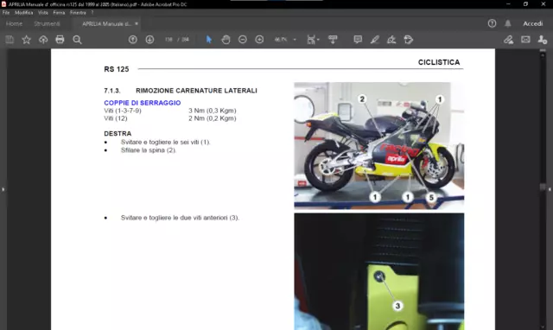Click Accedi to sign in

pyautogui.click(x=532, y=23)
